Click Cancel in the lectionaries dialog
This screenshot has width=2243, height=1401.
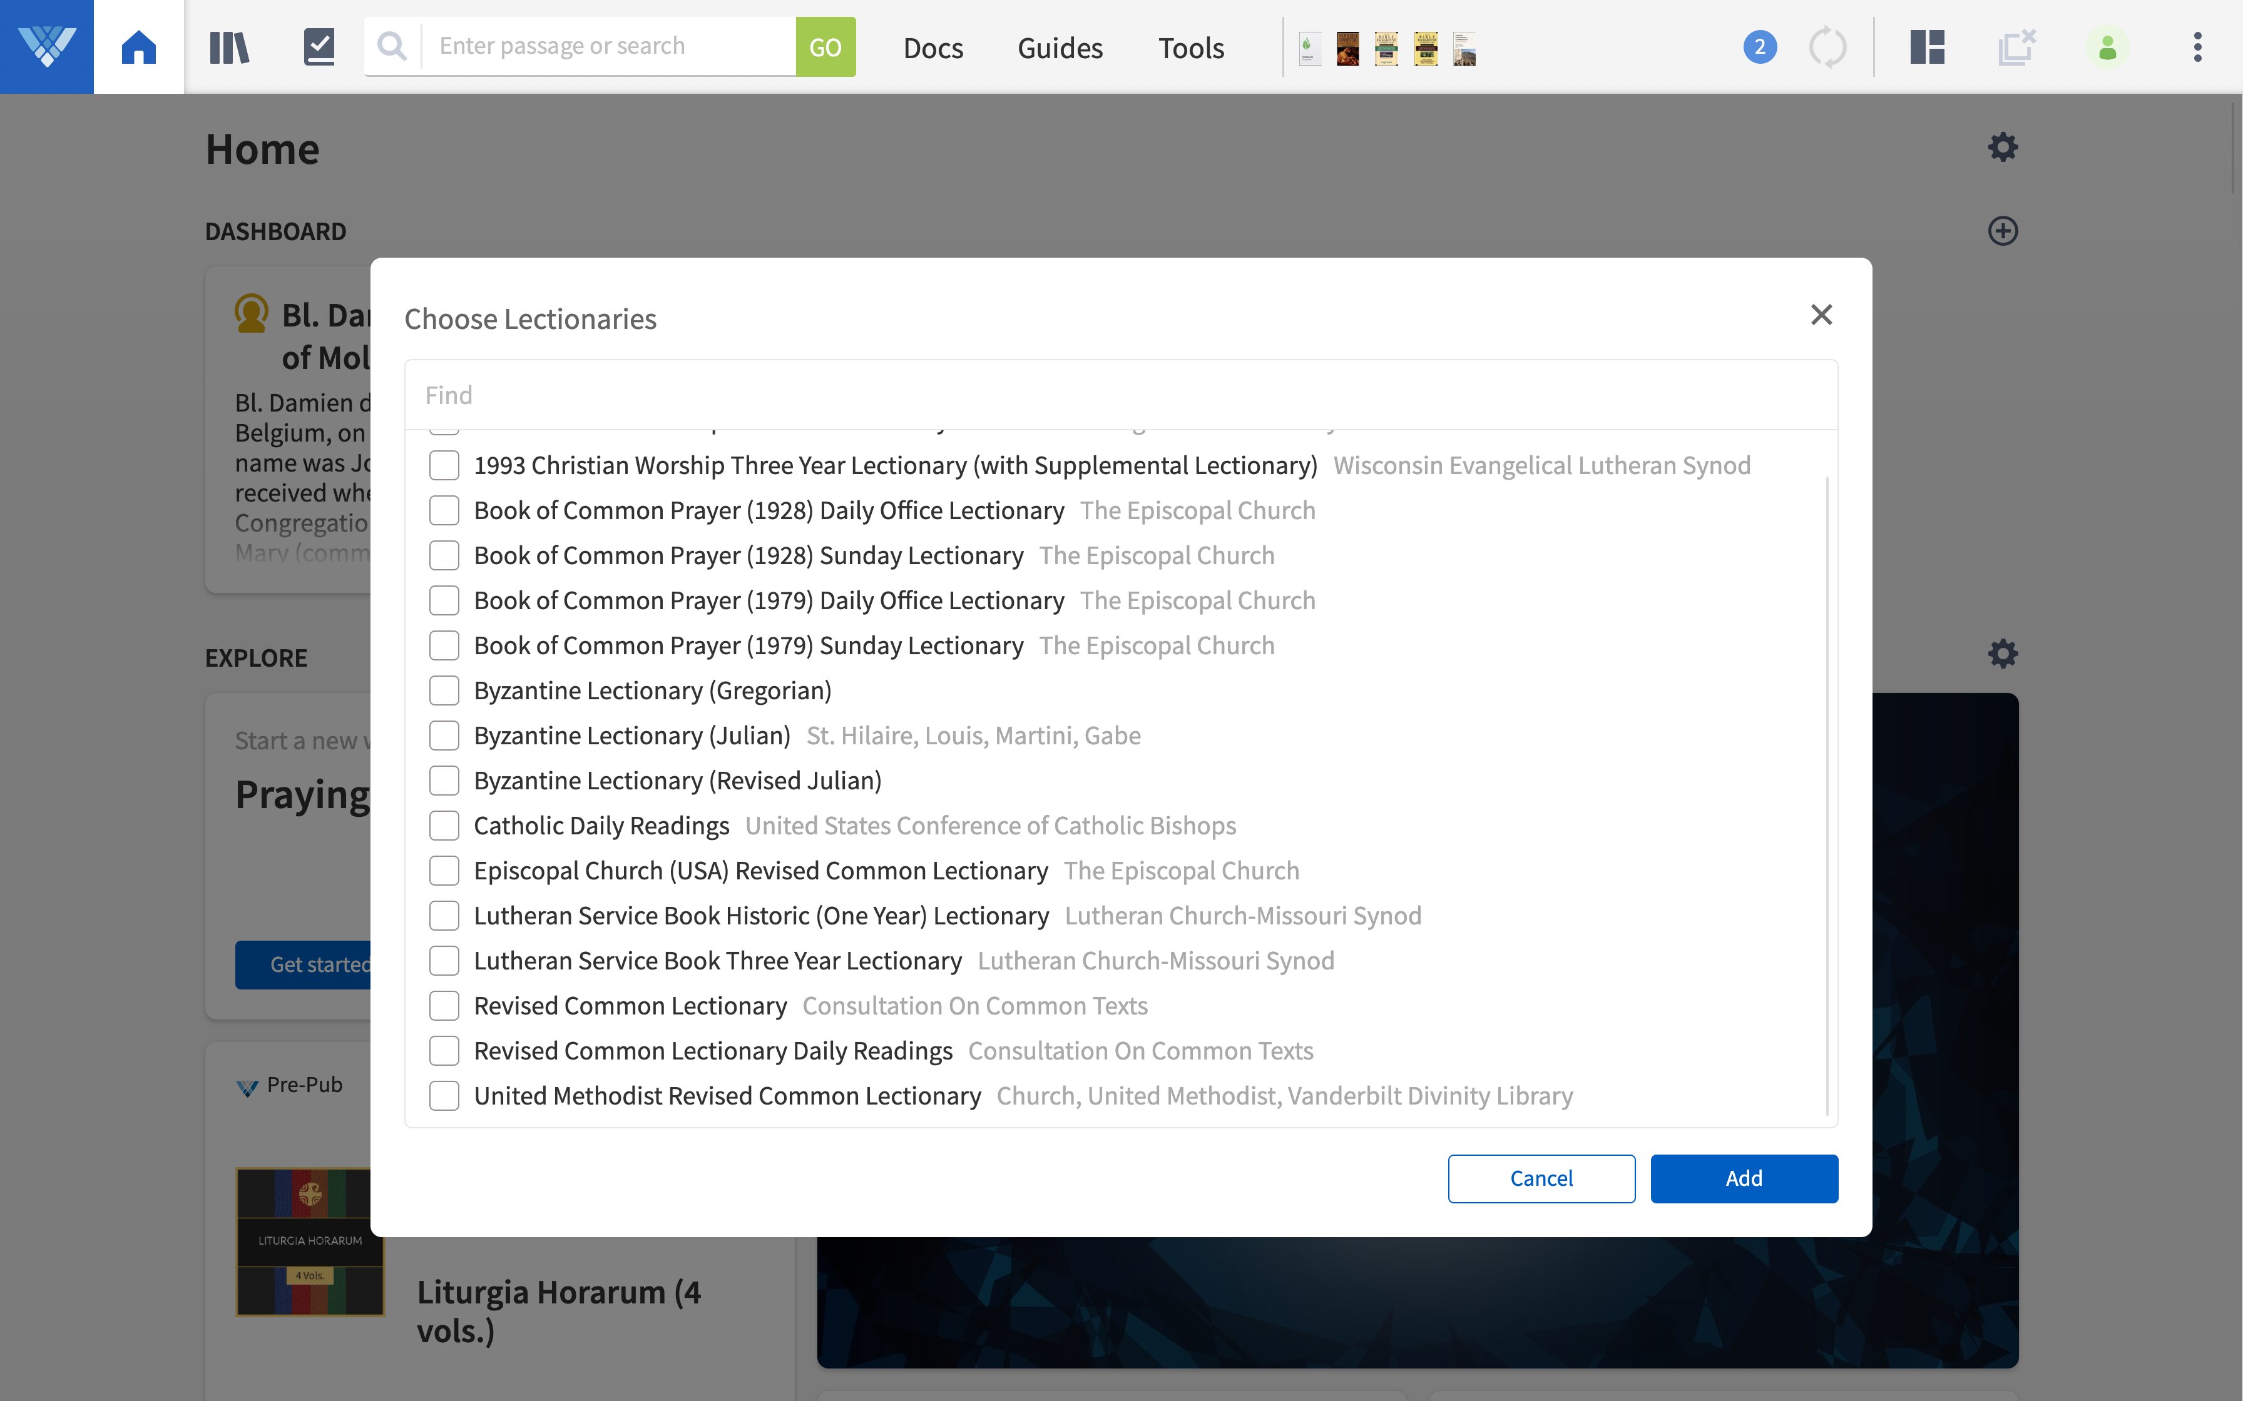pyautogui.click(x=1541, y=1178)
